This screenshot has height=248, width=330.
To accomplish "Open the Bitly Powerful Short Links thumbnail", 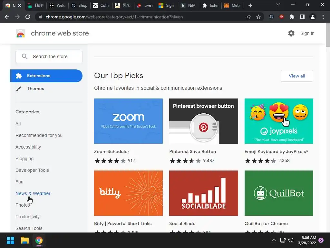I will click(x=128, y=193).
